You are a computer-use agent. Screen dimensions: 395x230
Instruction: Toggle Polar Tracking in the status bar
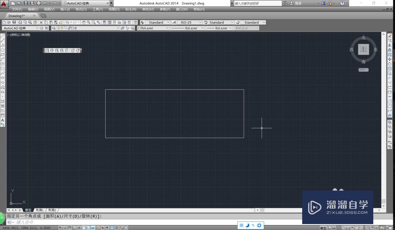79,228
